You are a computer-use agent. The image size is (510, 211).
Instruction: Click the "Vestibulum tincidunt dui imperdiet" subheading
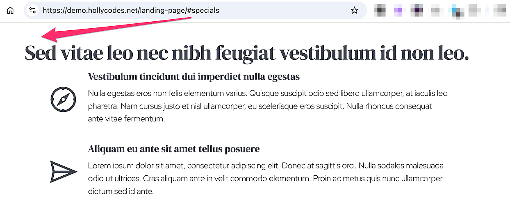(194, 77)
